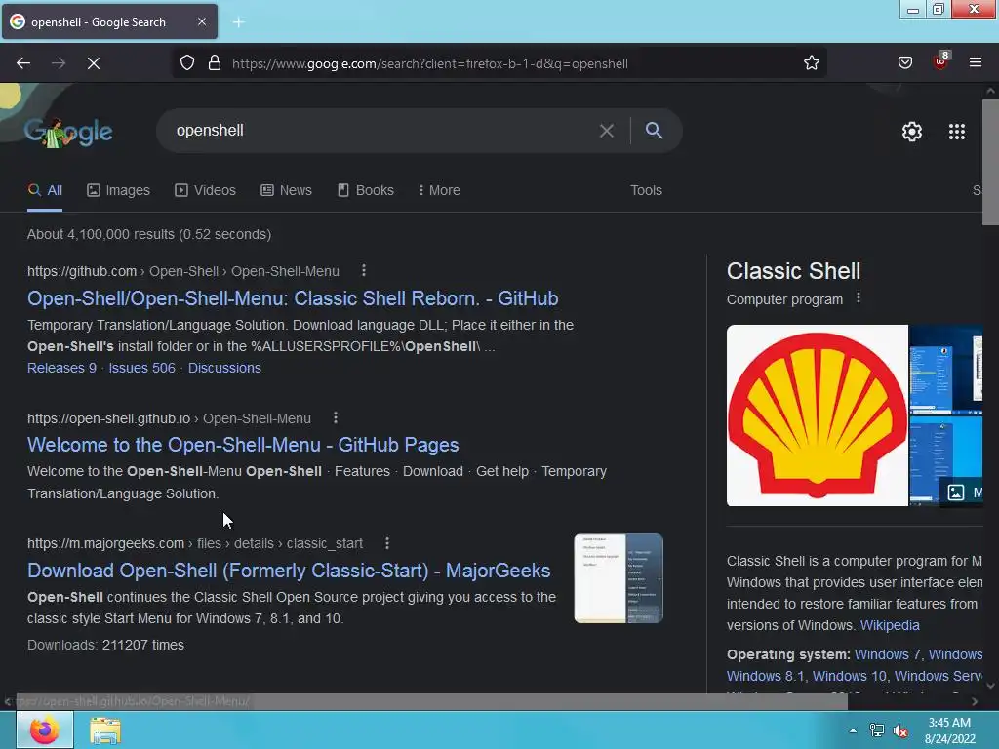Open the Firefox hamburger menu

975,62
